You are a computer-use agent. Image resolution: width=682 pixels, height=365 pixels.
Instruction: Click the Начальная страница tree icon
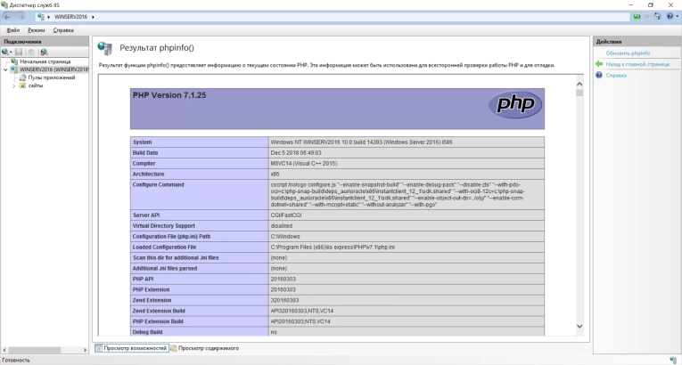14,61
